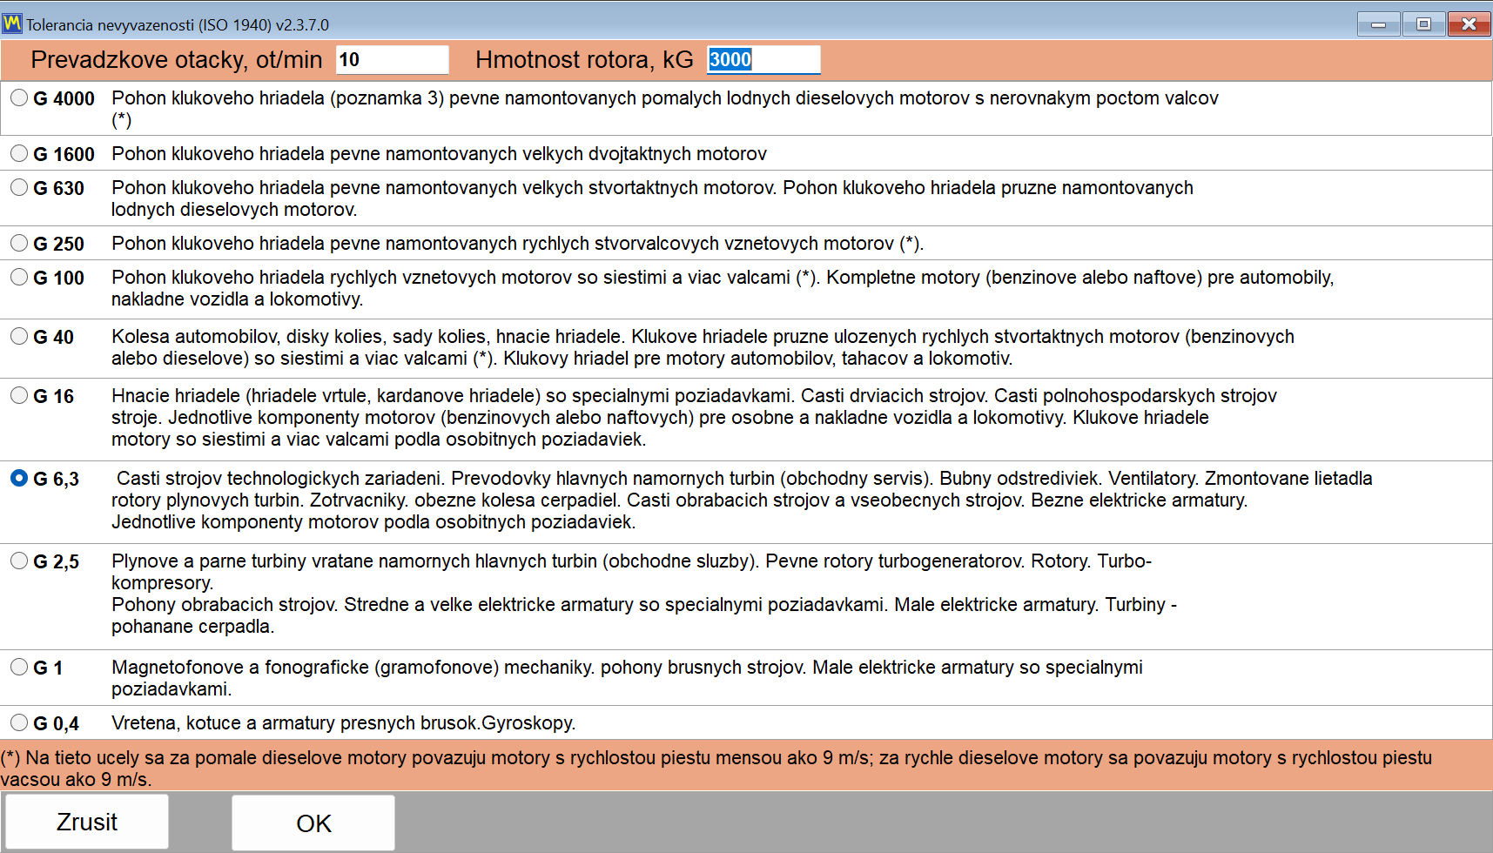Select the G 40 radio button
The image size is (1493, 853).
[19, 337]
